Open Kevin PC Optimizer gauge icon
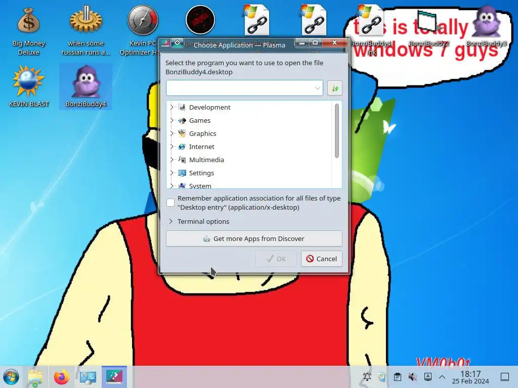The height and width of the screenshot is (388, 518). click(143, 20)
